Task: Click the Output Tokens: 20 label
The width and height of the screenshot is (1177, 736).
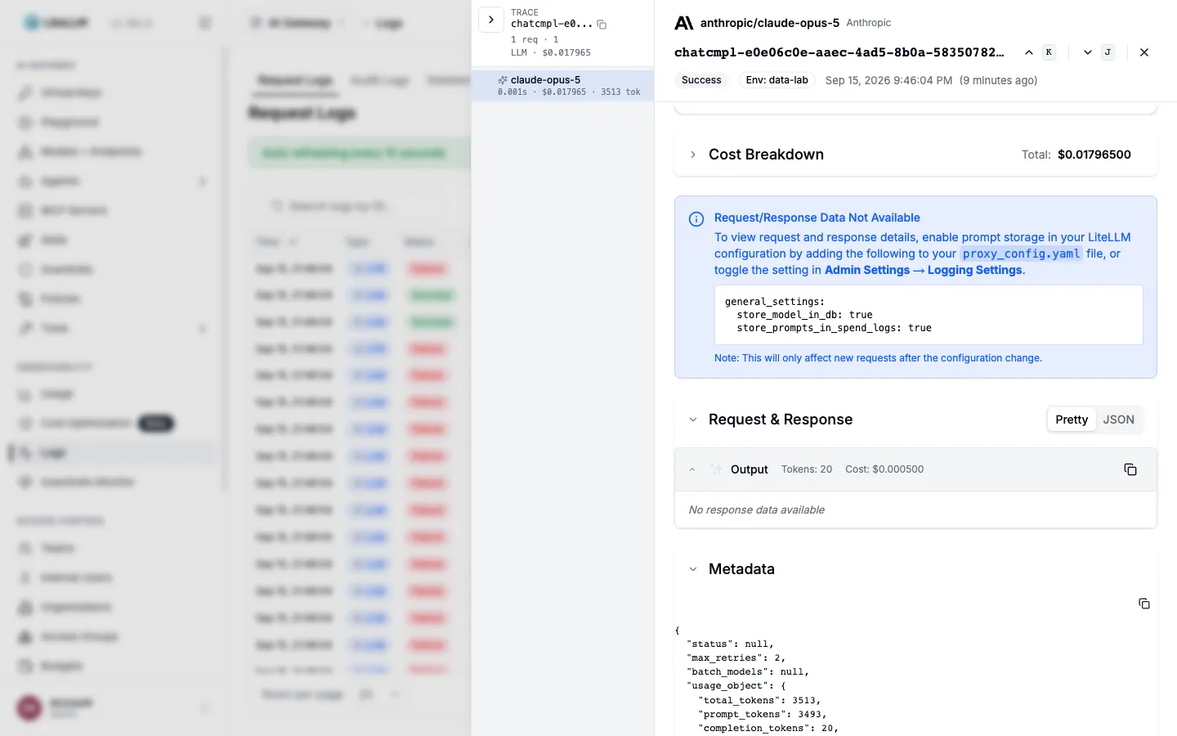Action: [x=807, y=469]
